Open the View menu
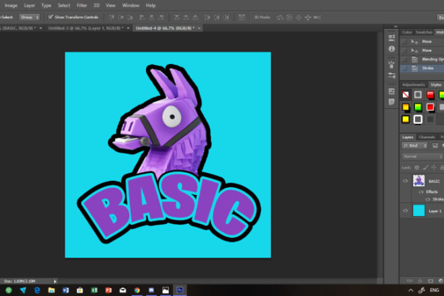Image resolution: width=444 pixels, height=296 pixels. coord(110,5)
